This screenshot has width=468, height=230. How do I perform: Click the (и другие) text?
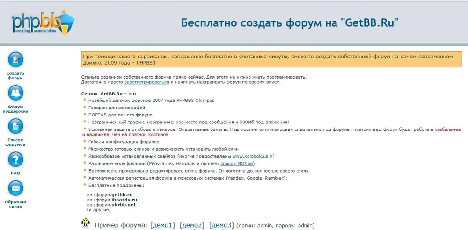pyautogui.click(x=99, y=210)
